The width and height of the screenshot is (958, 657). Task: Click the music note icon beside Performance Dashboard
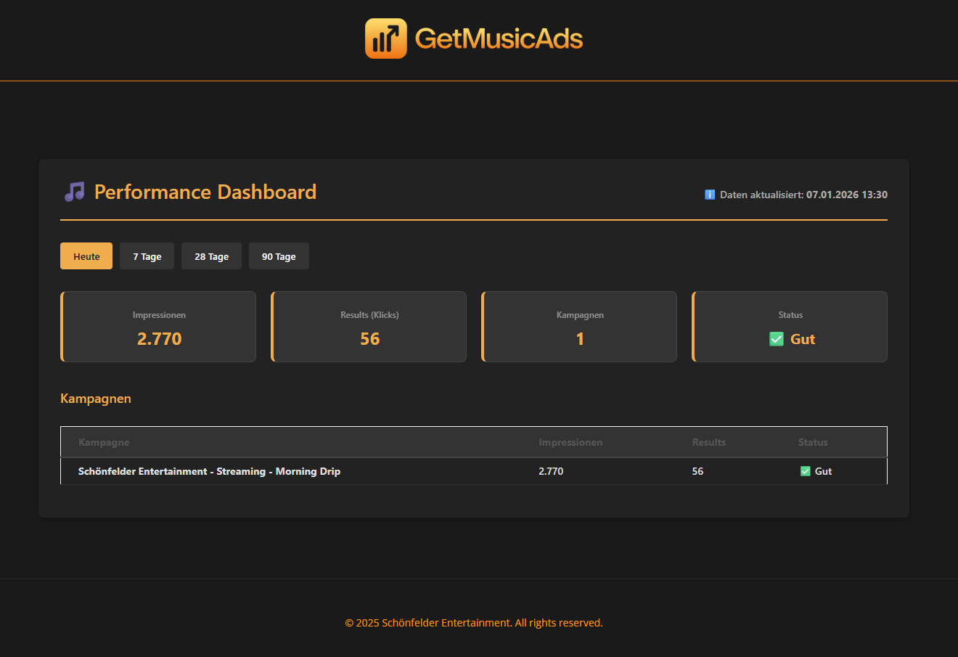pyautogui.click(x=73, y=191)
